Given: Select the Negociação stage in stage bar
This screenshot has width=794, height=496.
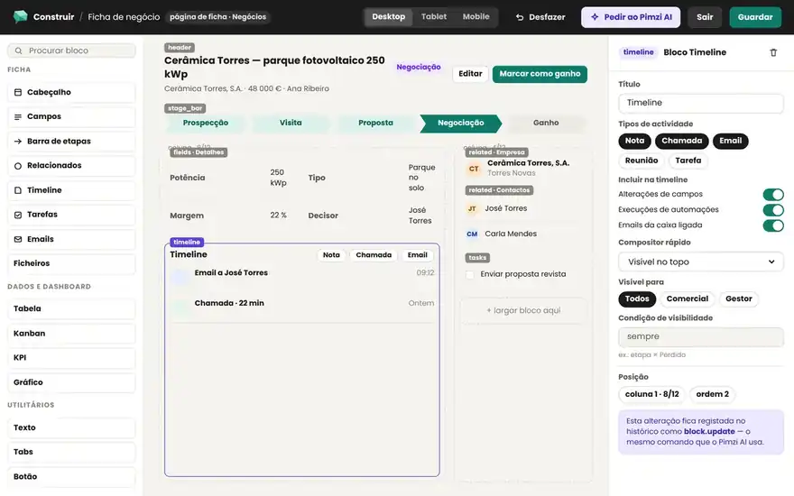Looking at the screenshot, I should point(460,123).
